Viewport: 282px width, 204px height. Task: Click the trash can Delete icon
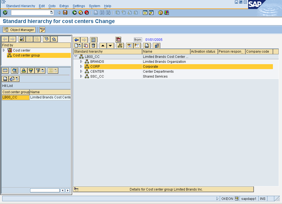[x=93, y=46]
